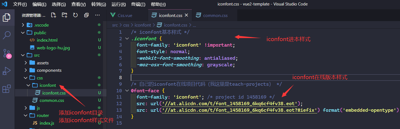The width and height of the screenshot is (400, 129).
Task: Click the New Folder icon in explorer
Action: (x=64, y=15)
